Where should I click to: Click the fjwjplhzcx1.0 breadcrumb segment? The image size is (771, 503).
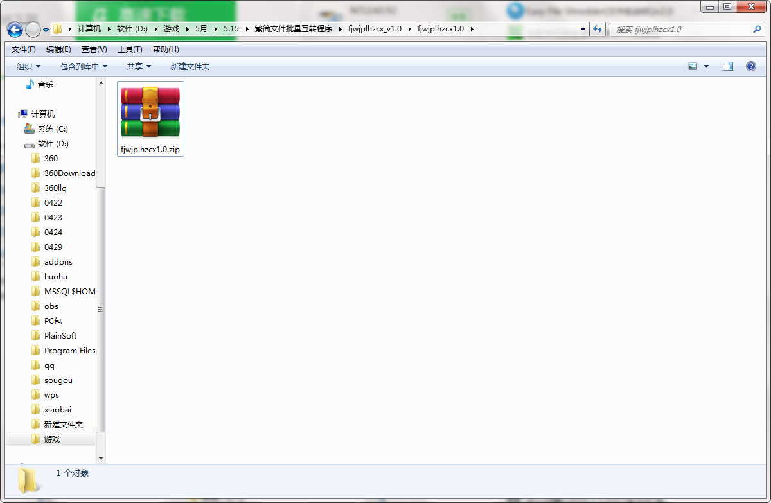pyautogui.click(x=440, y=29)
